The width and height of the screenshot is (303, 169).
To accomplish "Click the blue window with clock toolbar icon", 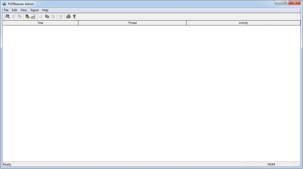I will [x=27, y=17].
